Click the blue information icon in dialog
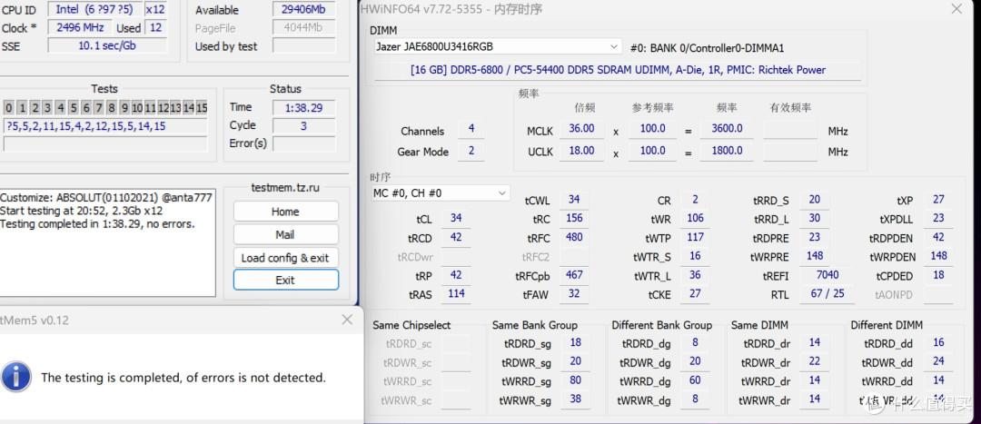 pos(16,377)
